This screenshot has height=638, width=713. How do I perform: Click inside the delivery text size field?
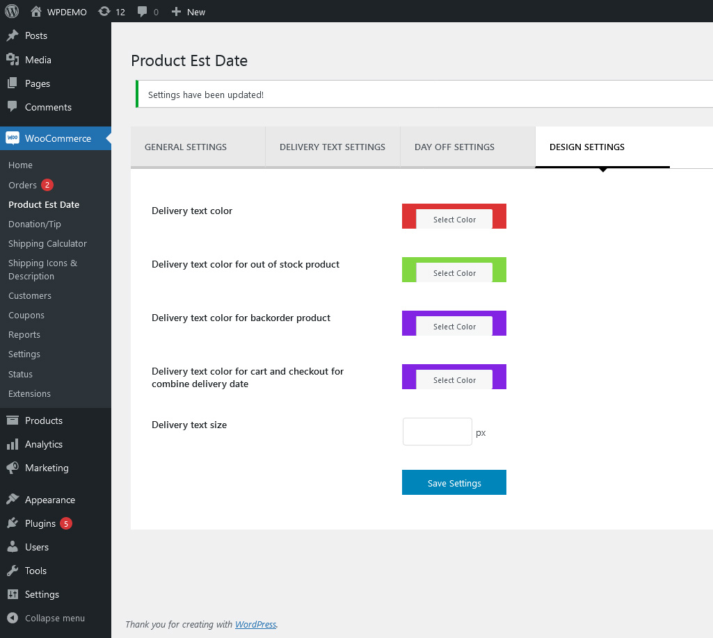(437, 431)
